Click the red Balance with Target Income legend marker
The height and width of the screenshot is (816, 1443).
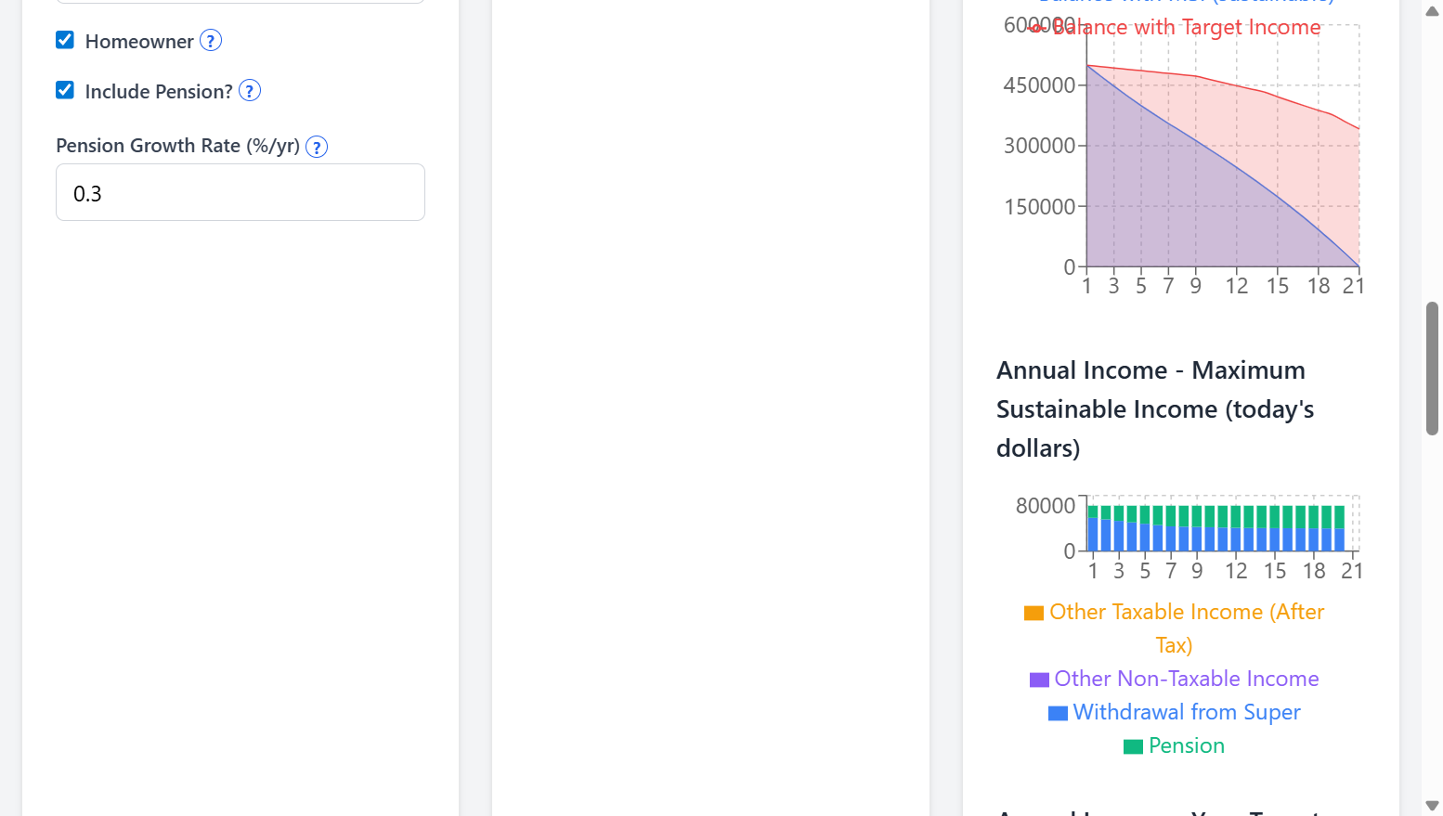pyautogui.click(x=1037, y=27)
